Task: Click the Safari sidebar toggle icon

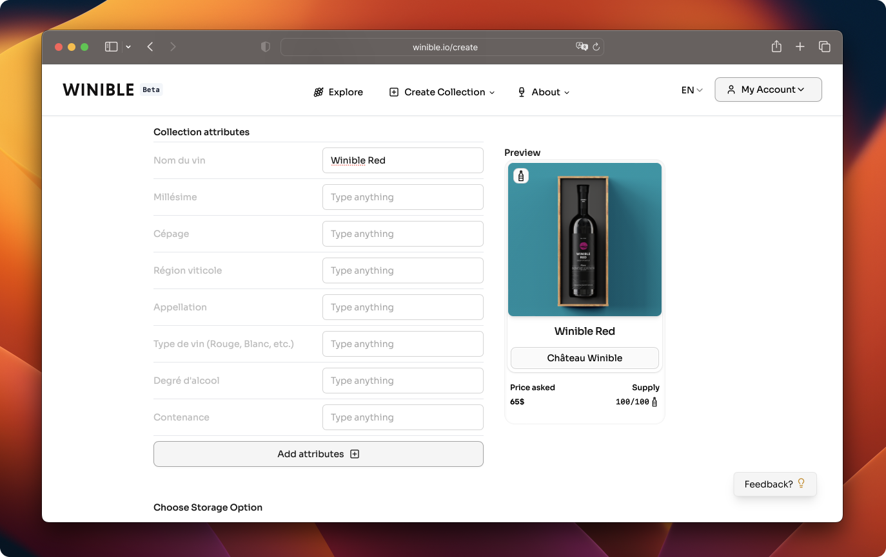Action: click(x=112, y=47)
